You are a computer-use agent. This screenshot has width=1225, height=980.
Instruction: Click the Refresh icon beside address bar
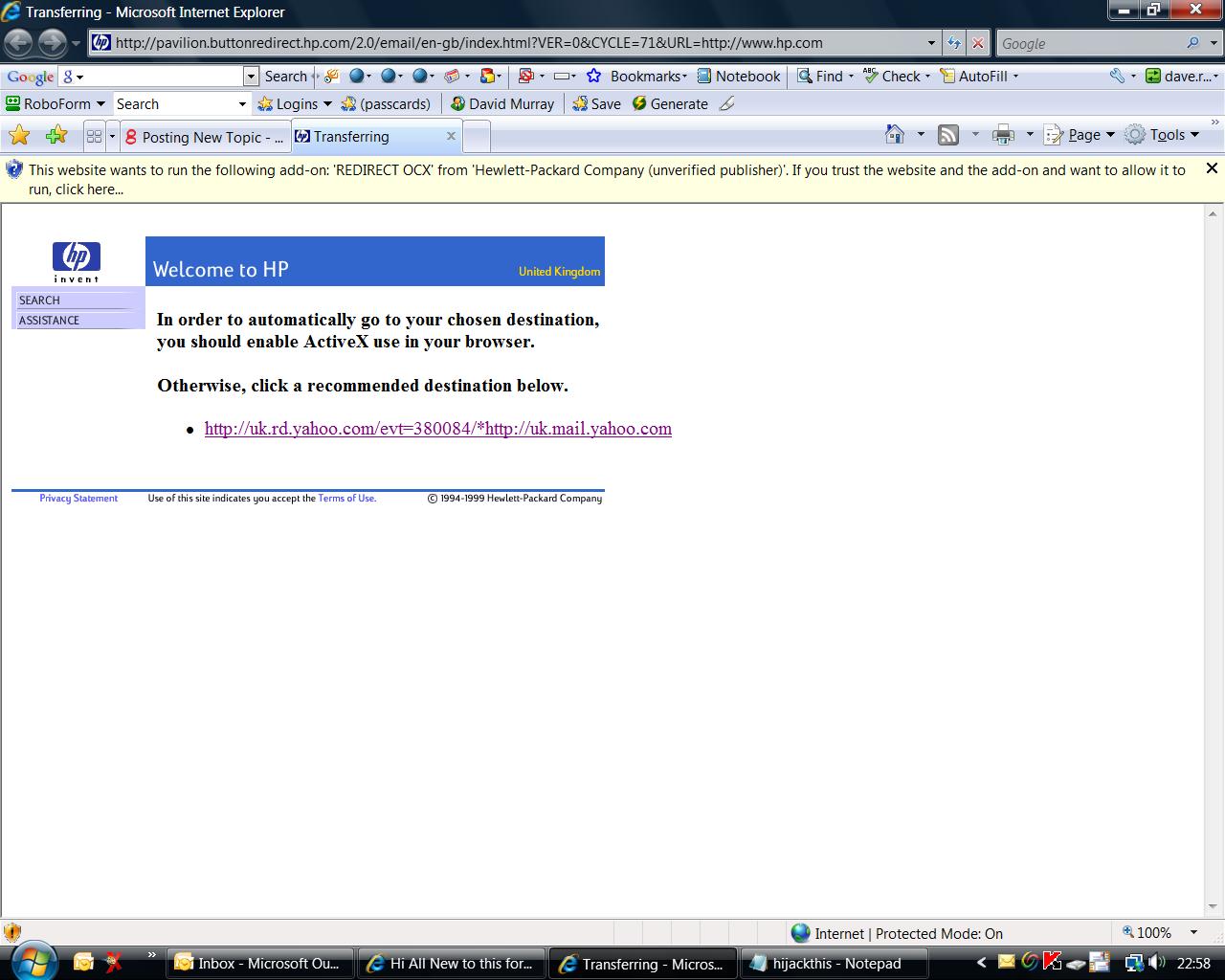tap(954, 43)
